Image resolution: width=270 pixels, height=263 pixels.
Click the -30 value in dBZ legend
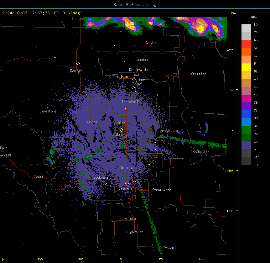(x=257, y=165)
